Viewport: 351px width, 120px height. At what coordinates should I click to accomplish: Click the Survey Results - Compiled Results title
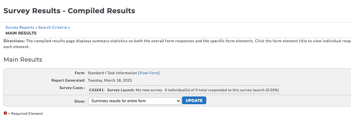pos(69,11)
